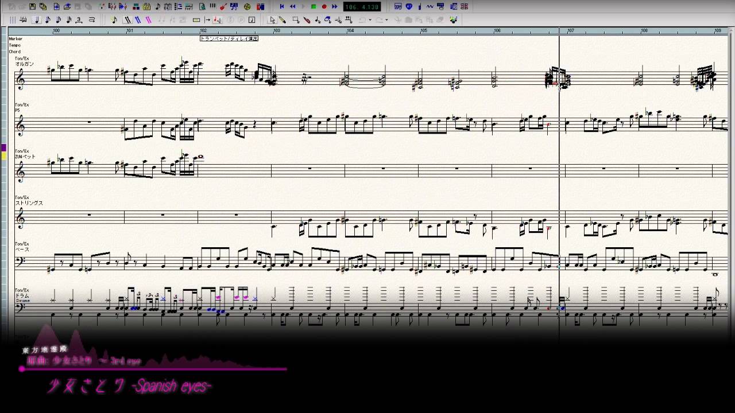Click the boxed note icon

click(252, 20)
